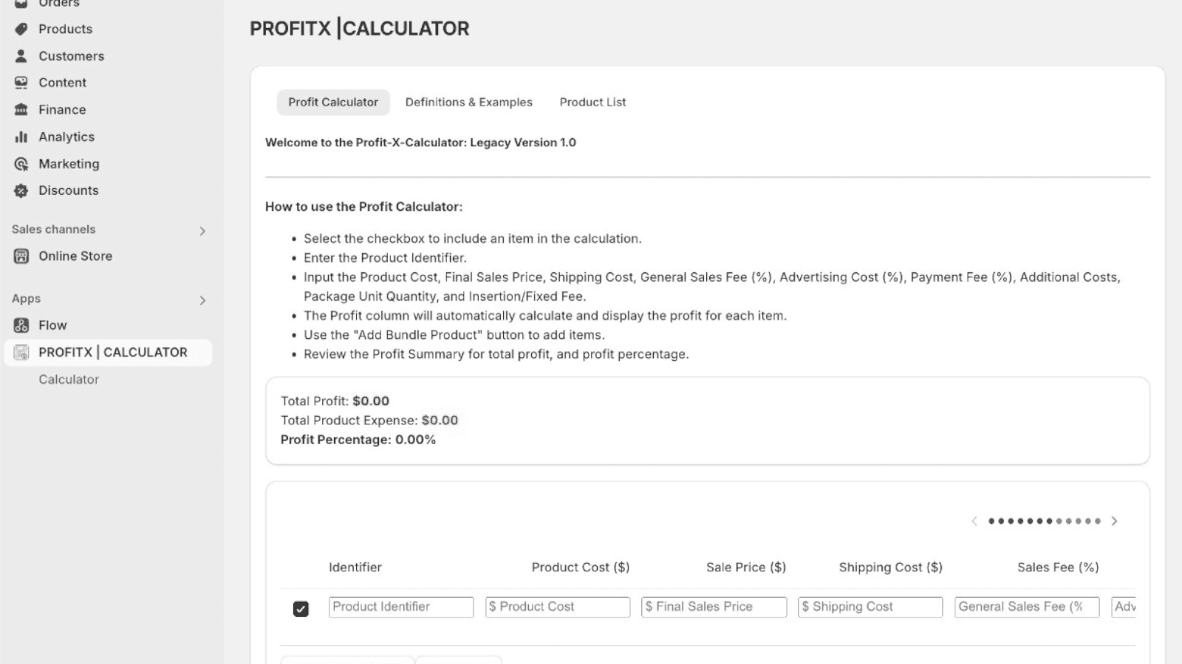Click the Content icon in sidebar
Viewport: 1182px width, 664px height.
pyautogui.click(x=21, y=83)
